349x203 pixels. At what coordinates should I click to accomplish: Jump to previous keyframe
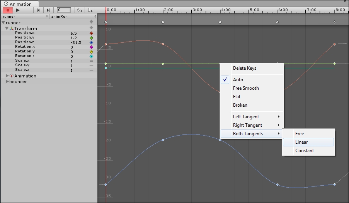(x=38, y=10)
